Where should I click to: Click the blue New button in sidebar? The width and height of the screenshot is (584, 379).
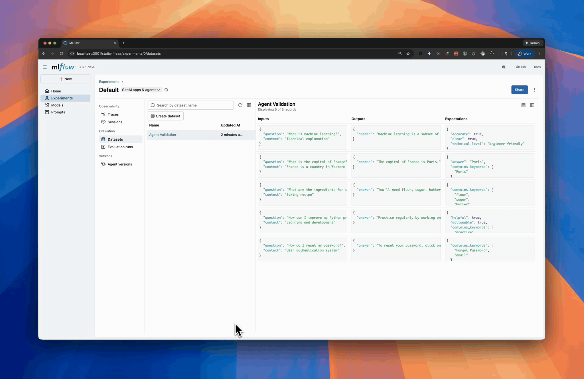(x=65, y=79)
